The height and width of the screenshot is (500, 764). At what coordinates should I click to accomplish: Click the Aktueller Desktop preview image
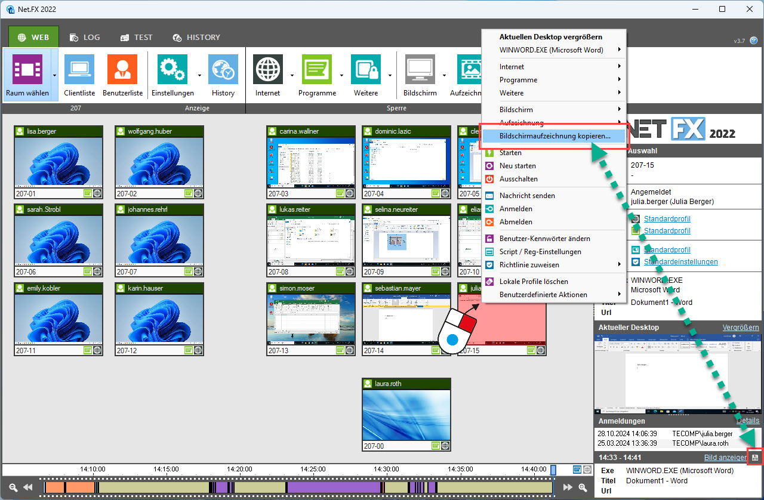tap(677, 374)
